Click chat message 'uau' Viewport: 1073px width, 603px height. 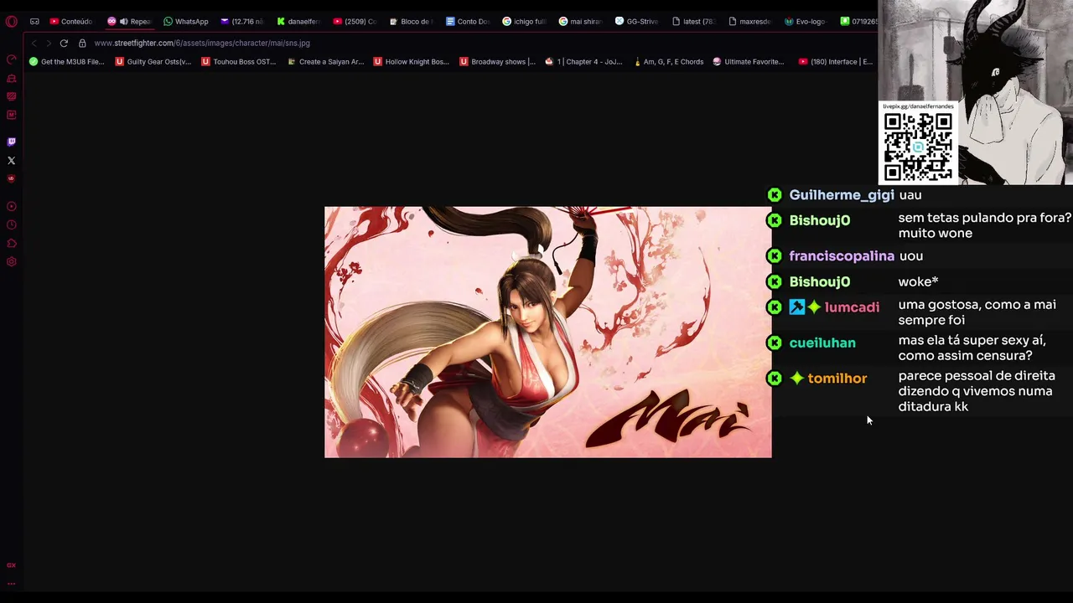click(x=910, y=195)
